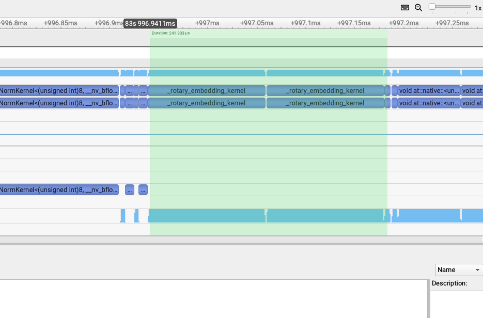Select second _rotary_embedding_kernel in the top row
The width and height of the screenshot is (483, 318).
pos(325,90)
